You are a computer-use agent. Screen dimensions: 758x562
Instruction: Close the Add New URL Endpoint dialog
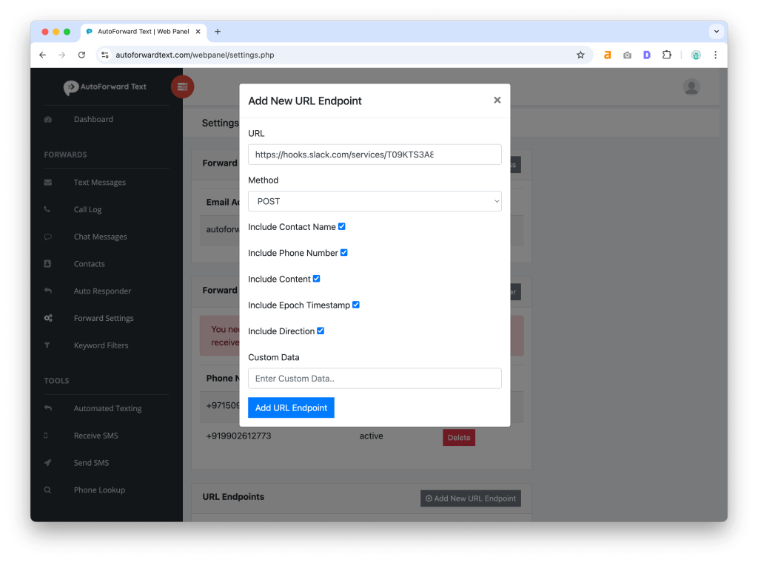[497, 100]
